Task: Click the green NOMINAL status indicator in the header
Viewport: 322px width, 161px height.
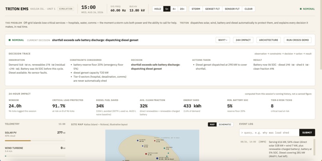Action: pyautogui.click(x=307, y=9)
